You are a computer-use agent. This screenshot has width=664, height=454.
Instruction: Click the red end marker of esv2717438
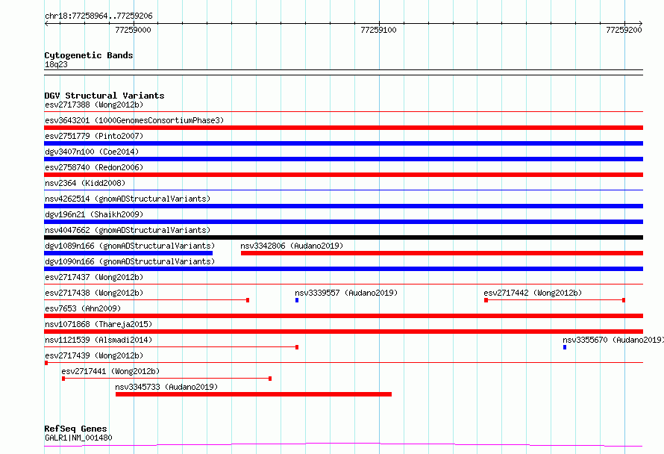248,300
